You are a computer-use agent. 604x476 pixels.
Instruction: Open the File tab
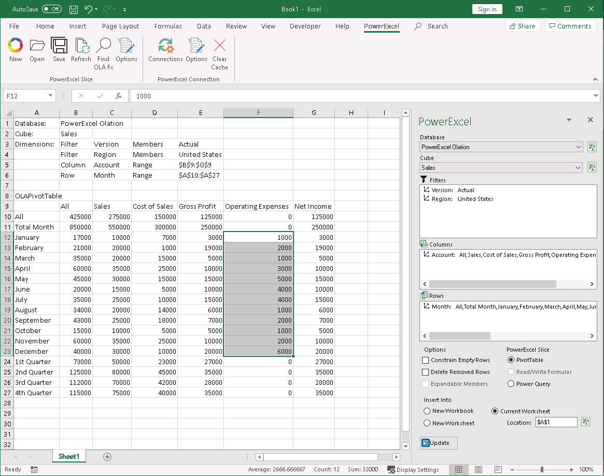point(14,26)
